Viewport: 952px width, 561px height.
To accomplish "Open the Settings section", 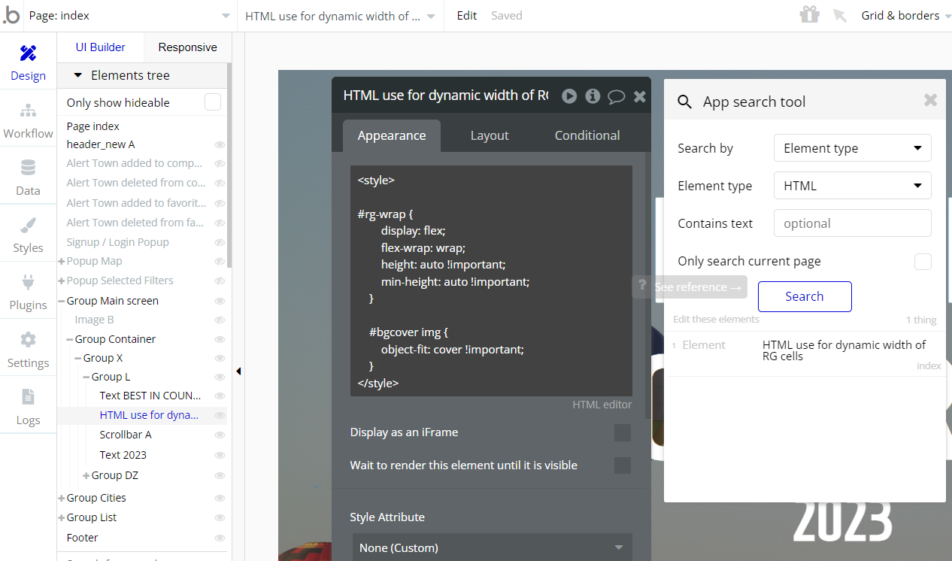I will click(28, 350).
